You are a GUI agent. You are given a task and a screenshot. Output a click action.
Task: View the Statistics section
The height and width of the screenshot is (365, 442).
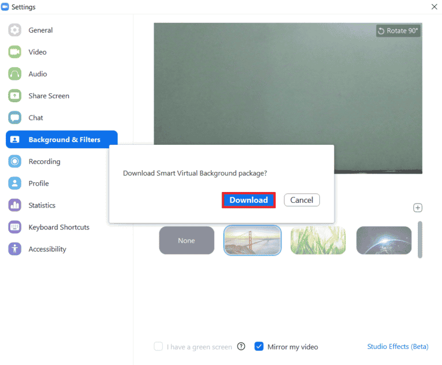pos(42,205)
